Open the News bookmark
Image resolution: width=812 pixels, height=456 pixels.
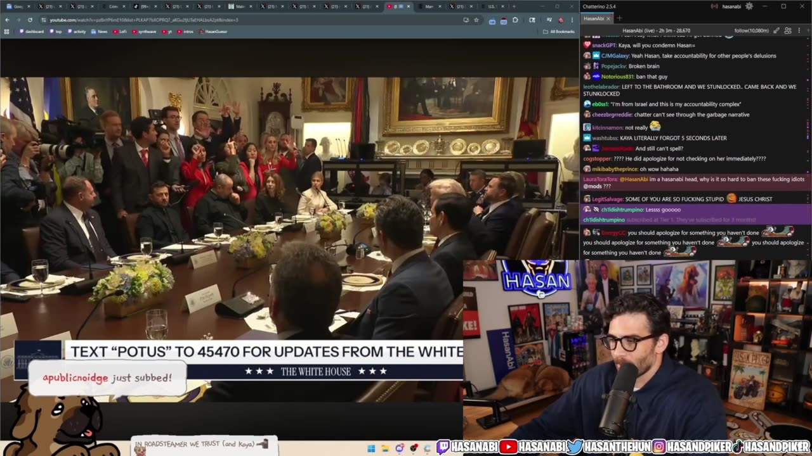100,31
